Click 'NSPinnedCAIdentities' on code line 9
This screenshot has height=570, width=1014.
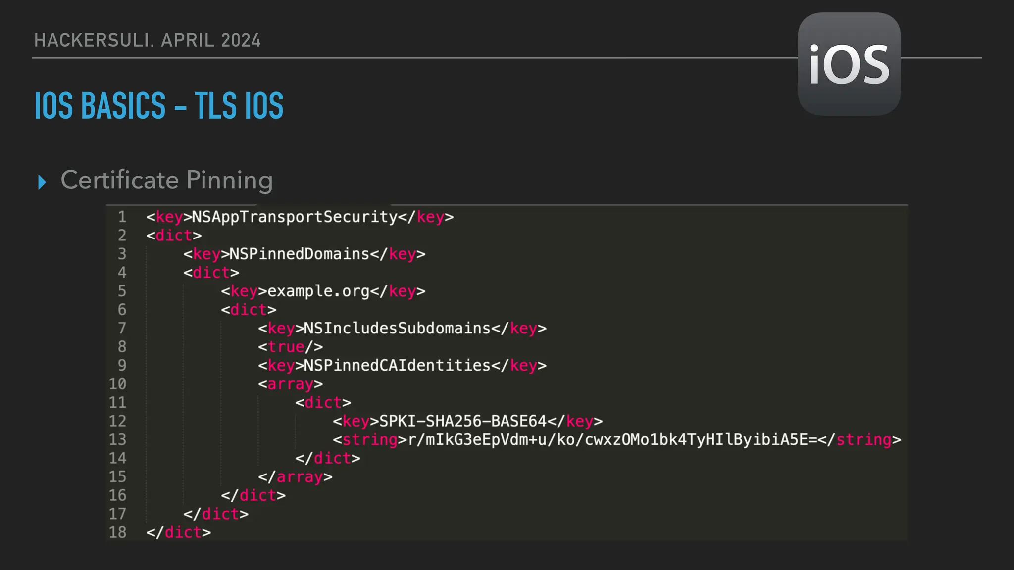click(397, 366)
